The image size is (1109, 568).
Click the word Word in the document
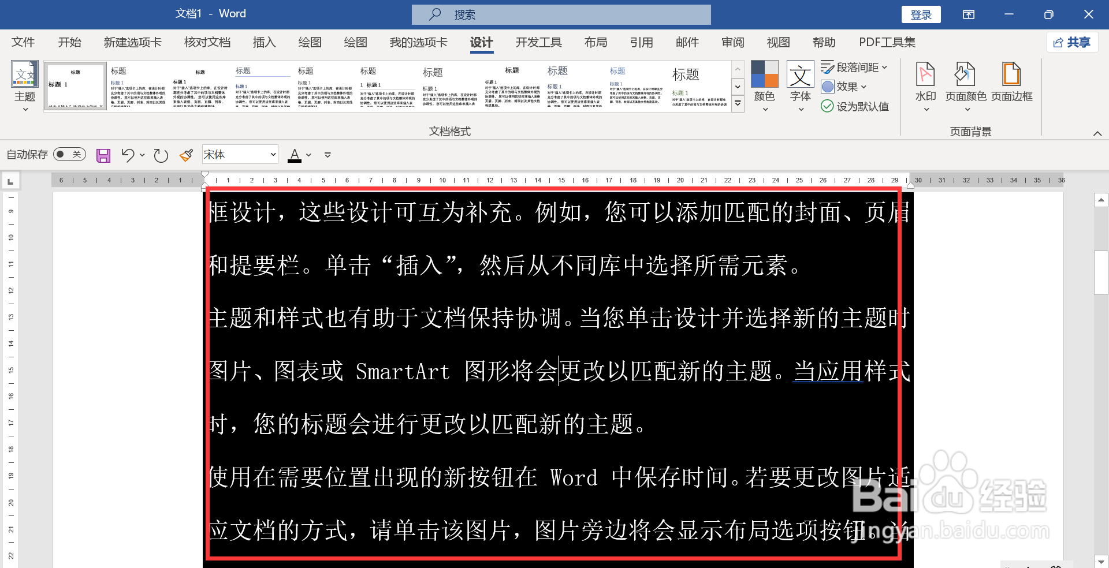pos(574,477)
